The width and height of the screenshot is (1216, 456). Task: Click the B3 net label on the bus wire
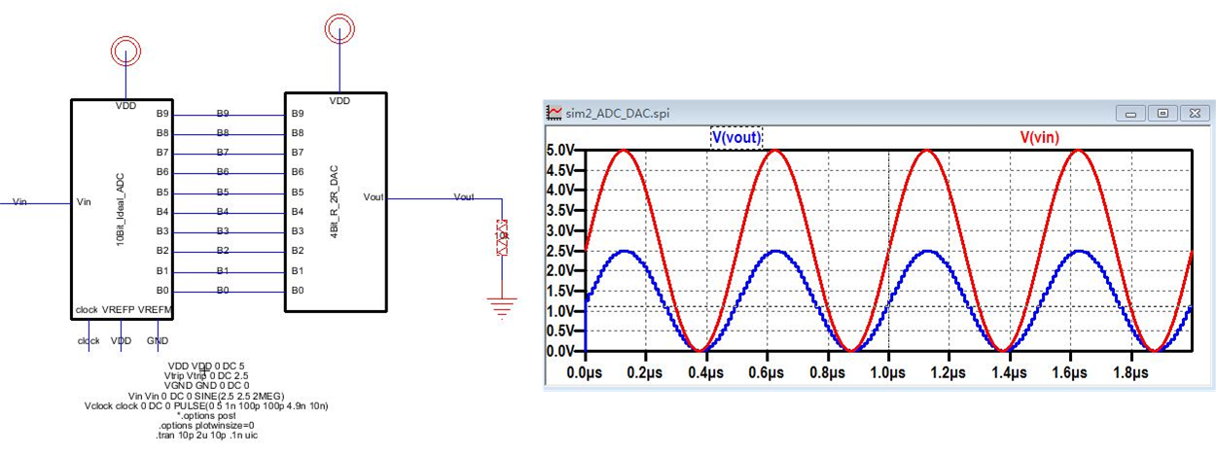tap(223, 231)
